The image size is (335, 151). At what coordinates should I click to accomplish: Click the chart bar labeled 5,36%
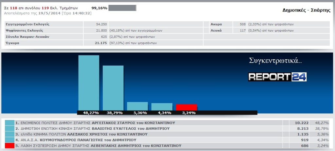pyautogui.click(x=137, y=106)
